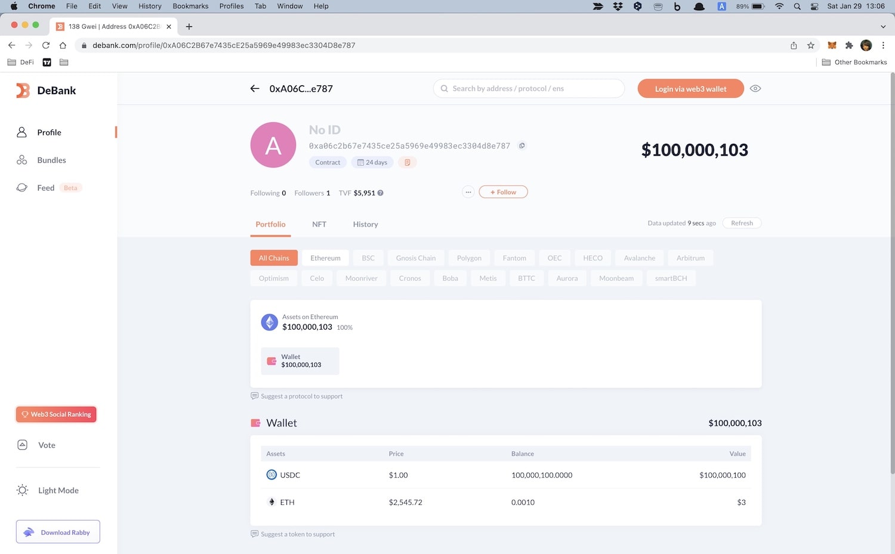
Task: Click Login via web3 wallet
Action: 690,88
